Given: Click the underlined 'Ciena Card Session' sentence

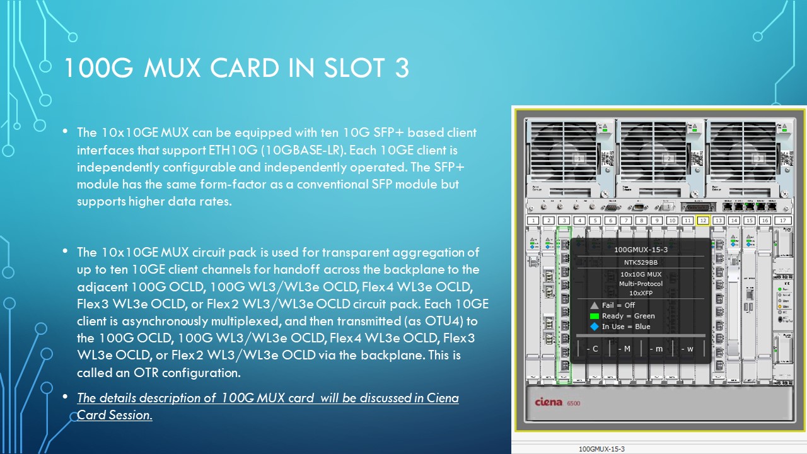Looking at the screenshot, I should point(268,407).
